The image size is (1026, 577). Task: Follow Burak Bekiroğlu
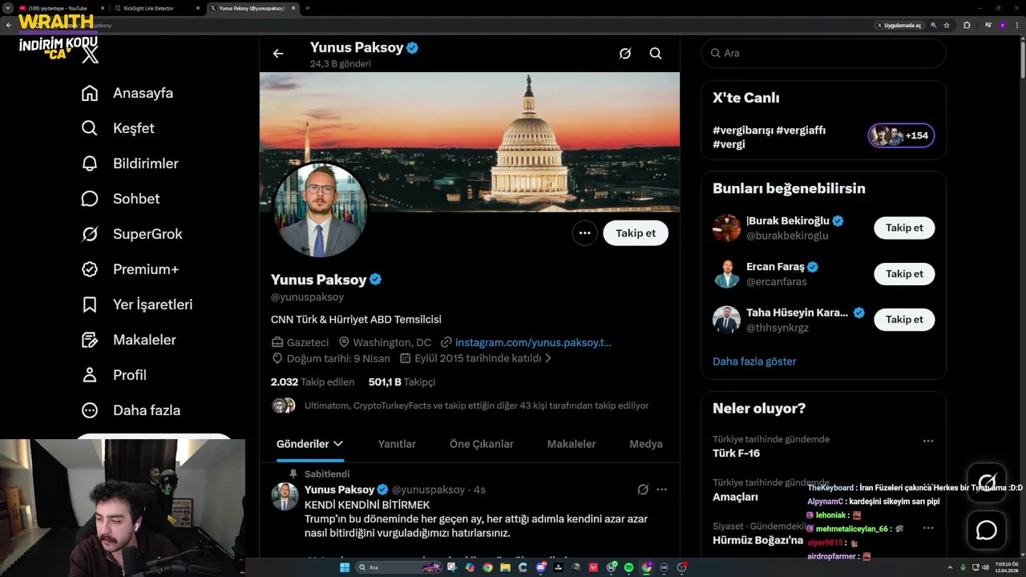(904, 228)
